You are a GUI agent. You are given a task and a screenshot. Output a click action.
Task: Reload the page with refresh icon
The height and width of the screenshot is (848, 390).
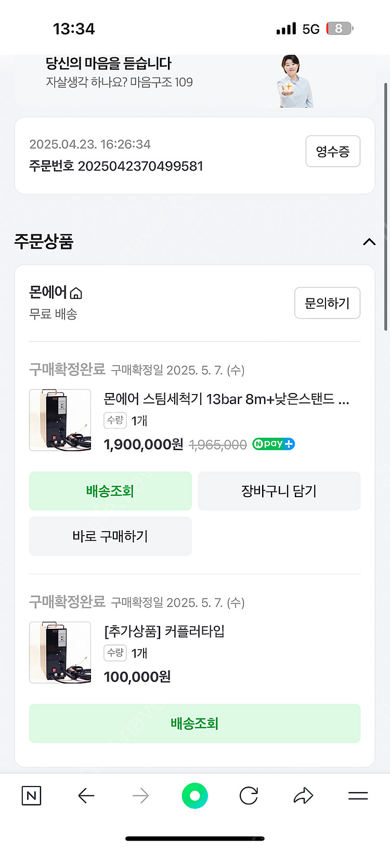[249, 795]
